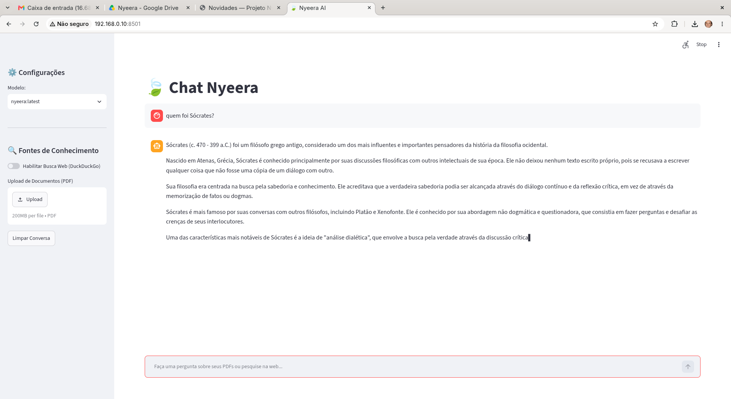Click the address bar URL 192.168.0.10:8501

(118, 24)
